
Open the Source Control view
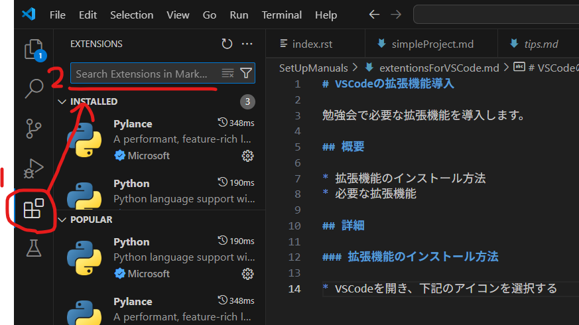click(33, 128)
